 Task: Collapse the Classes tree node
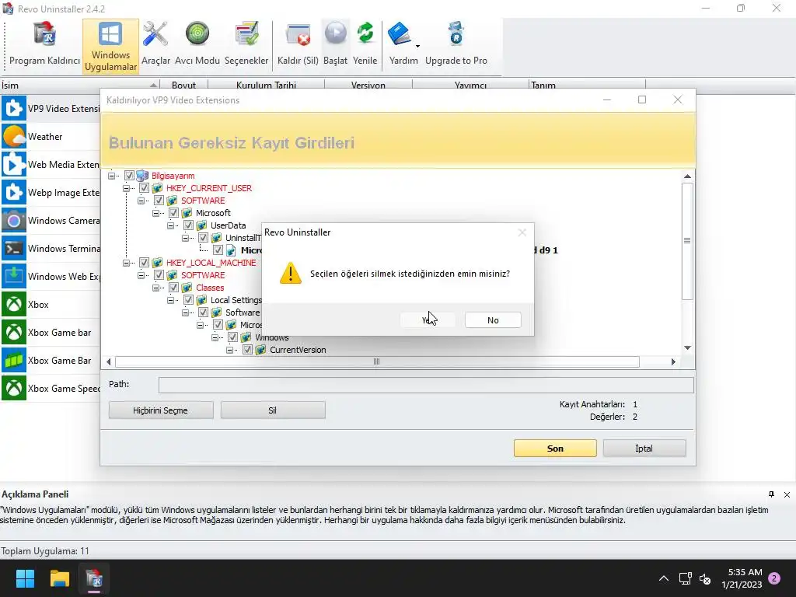pos(155,288)
